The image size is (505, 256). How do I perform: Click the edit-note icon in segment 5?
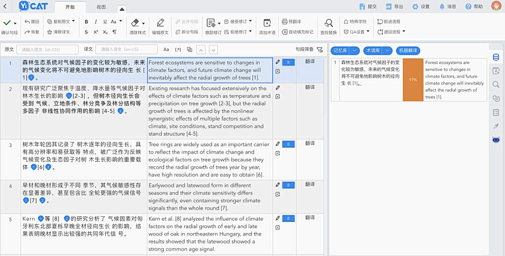click(x=278, y=228)
